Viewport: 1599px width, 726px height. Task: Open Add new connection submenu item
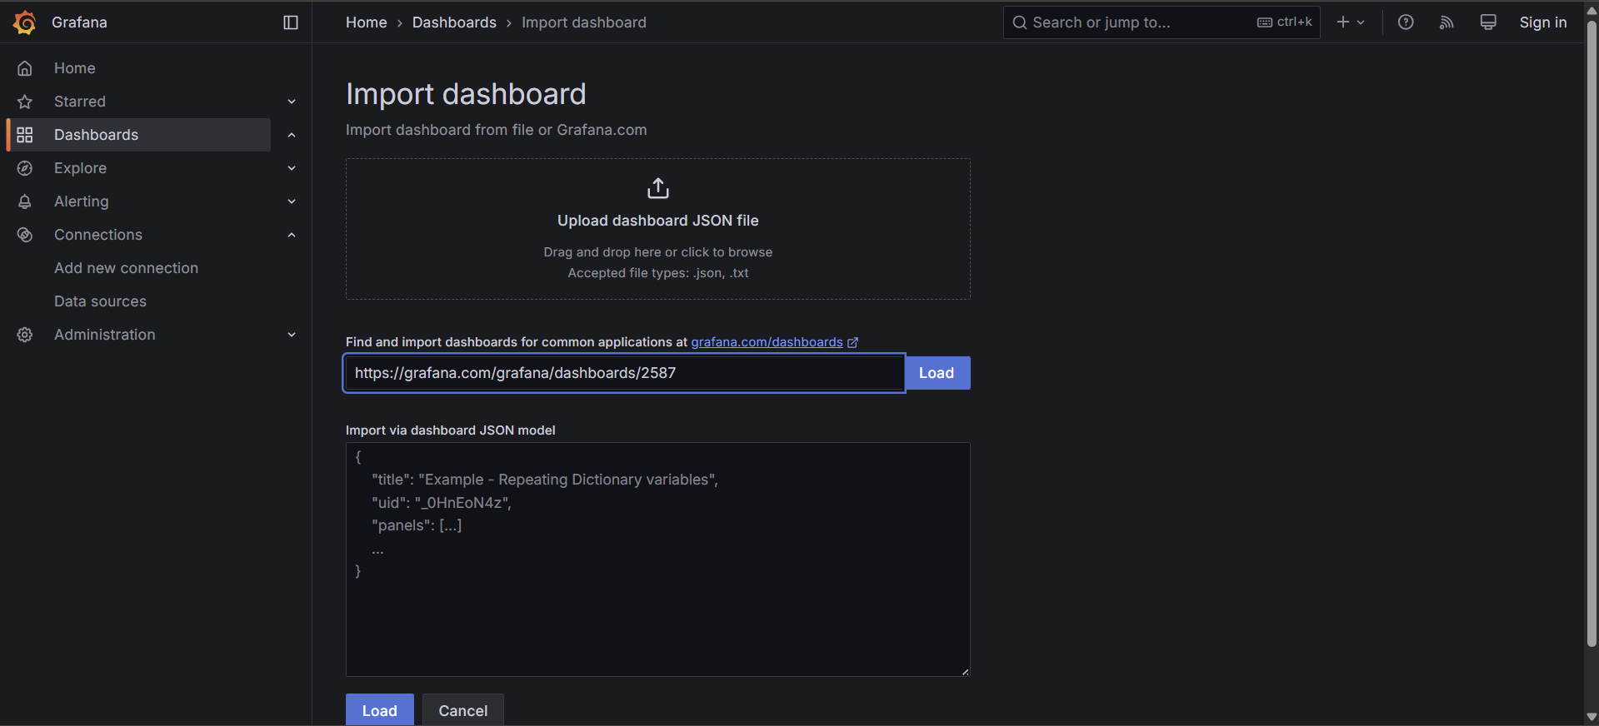126,268
